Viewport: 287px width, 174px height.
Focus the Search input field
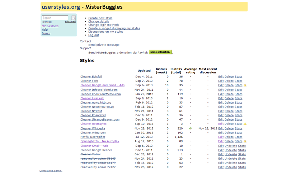pos(55,18)
